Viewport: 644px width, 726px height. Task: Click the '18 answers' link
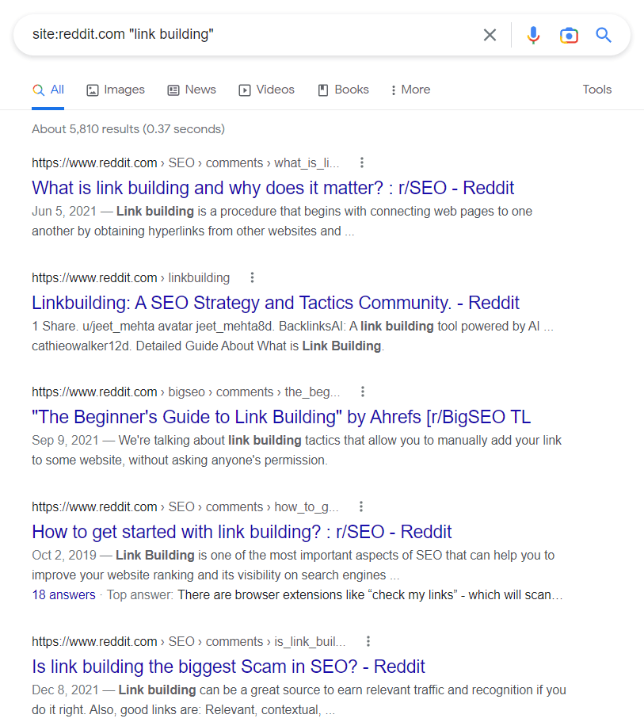tap(64, 595)
